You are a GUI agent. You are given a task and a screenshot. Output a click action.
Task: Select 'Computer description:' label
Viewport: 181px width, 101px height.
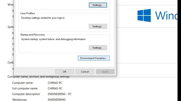pyautogui.click(x=26, y=94)
